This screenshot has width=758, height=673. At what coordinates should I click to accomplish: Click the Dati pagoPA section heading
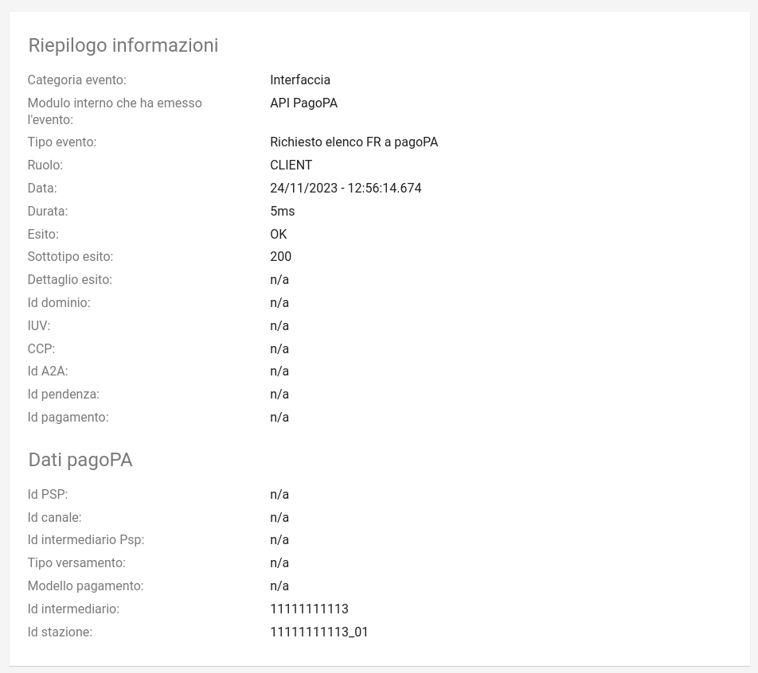pyautogui.click(x=80, y=460)
